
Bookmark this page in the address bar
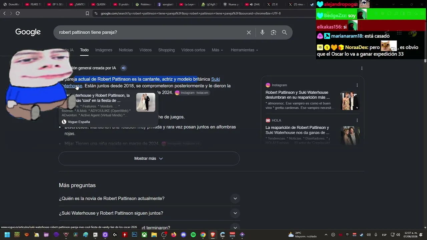tap(87, 13)
